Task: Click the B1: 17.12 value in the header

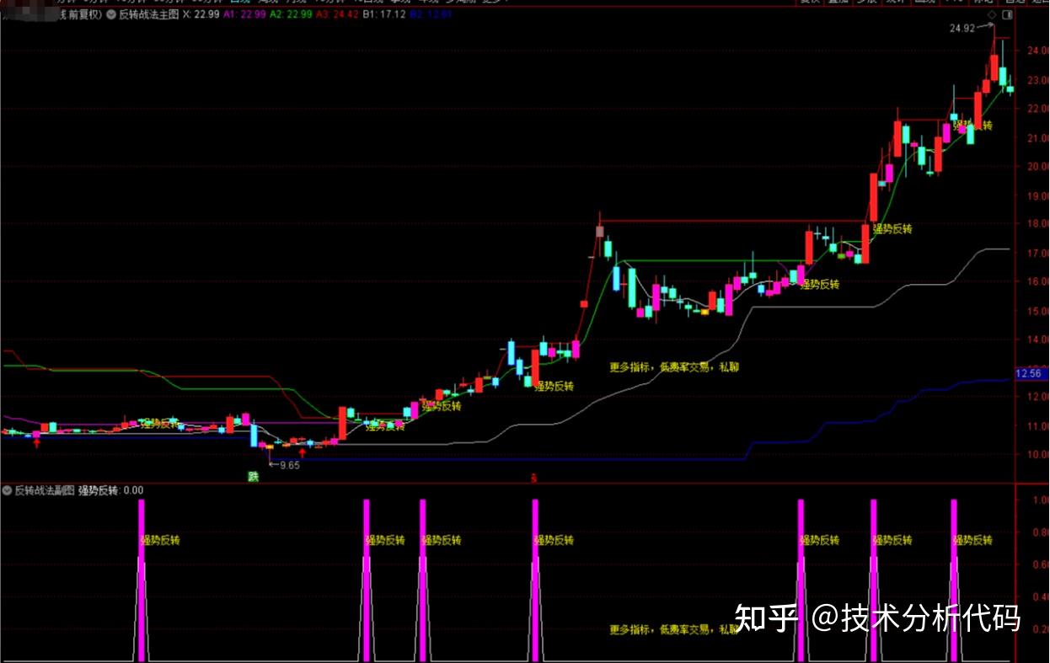Action: tap(386, 14)
